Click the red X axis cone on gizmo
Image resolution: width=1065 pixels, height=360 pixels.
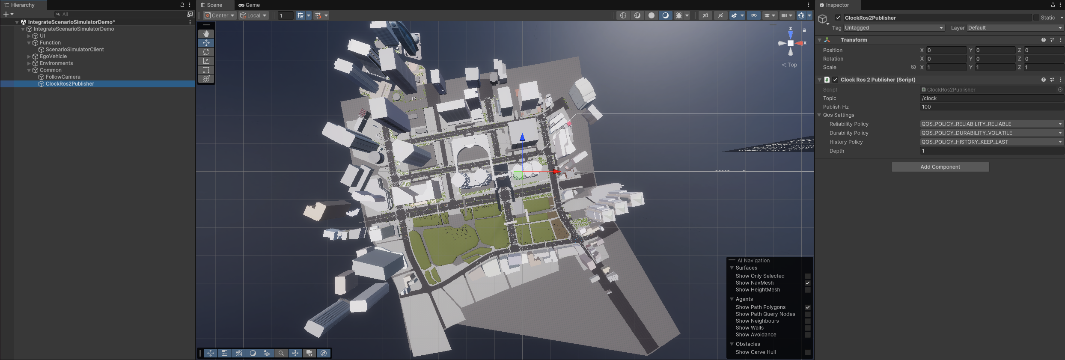click(800, 43)
